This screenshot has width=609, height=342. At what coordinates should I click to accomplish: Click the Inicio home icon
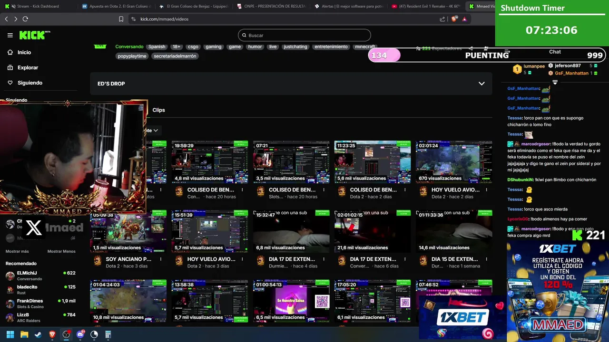pos(10,52)
